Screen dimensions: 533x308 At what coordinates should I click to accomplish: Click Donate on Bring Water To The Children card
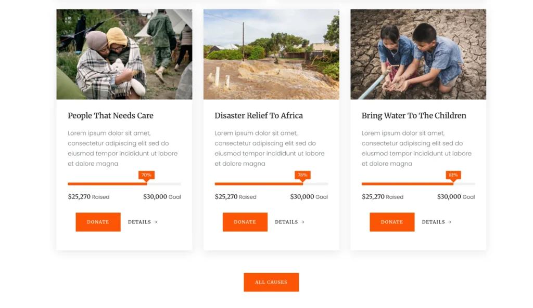coord(392,222)
